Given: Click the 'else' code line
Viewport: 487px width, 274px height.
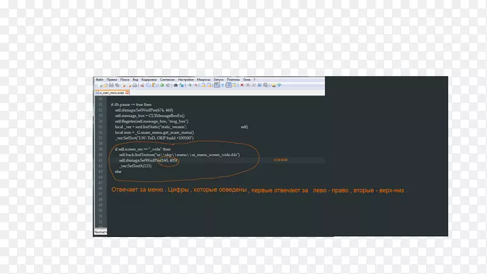Looking at the screenshot, I should [118, 172].
